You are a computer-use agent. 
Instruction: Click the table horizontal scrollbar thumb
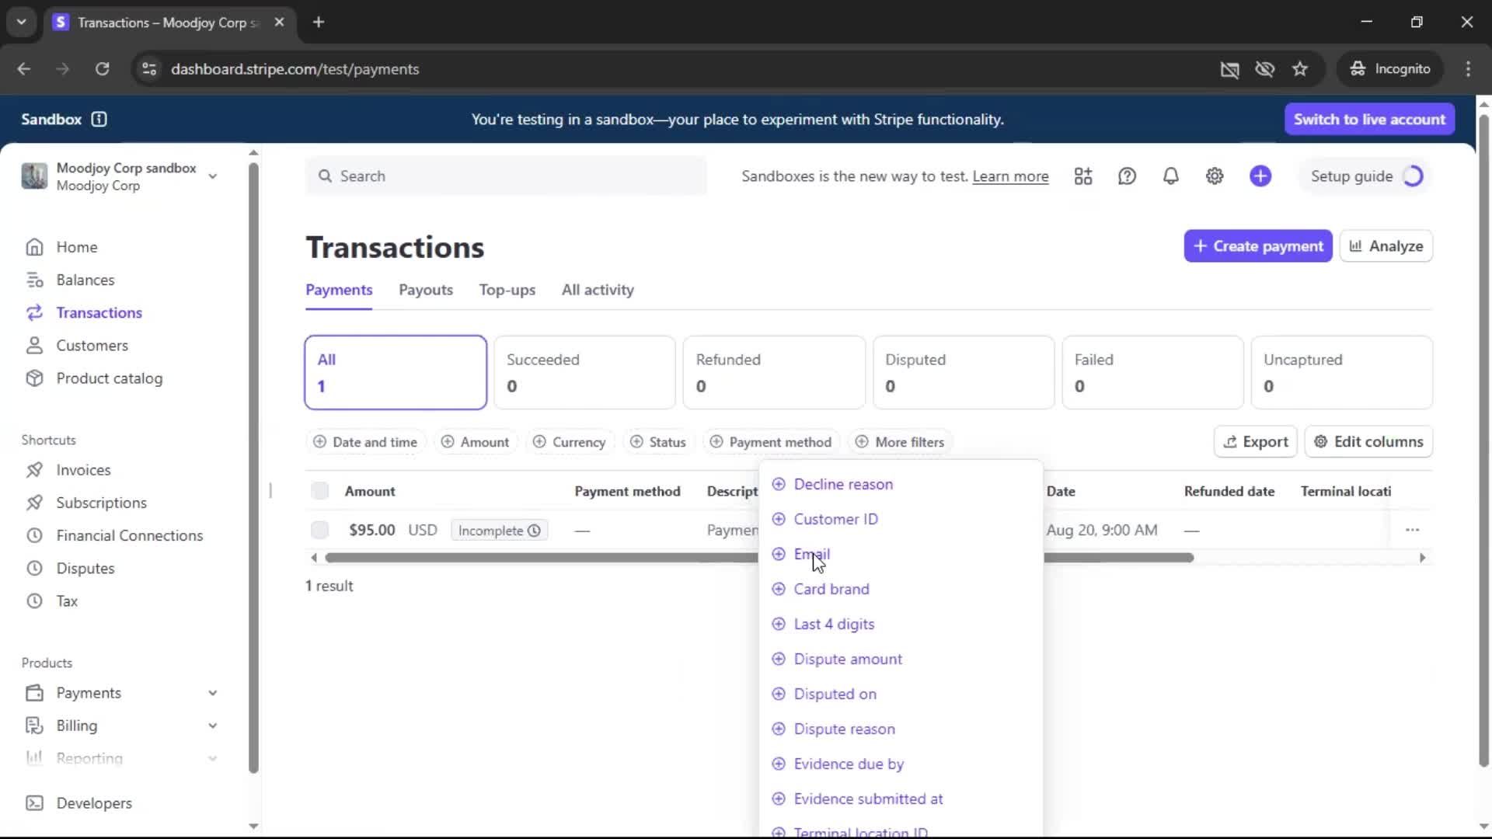pos(544,558)
